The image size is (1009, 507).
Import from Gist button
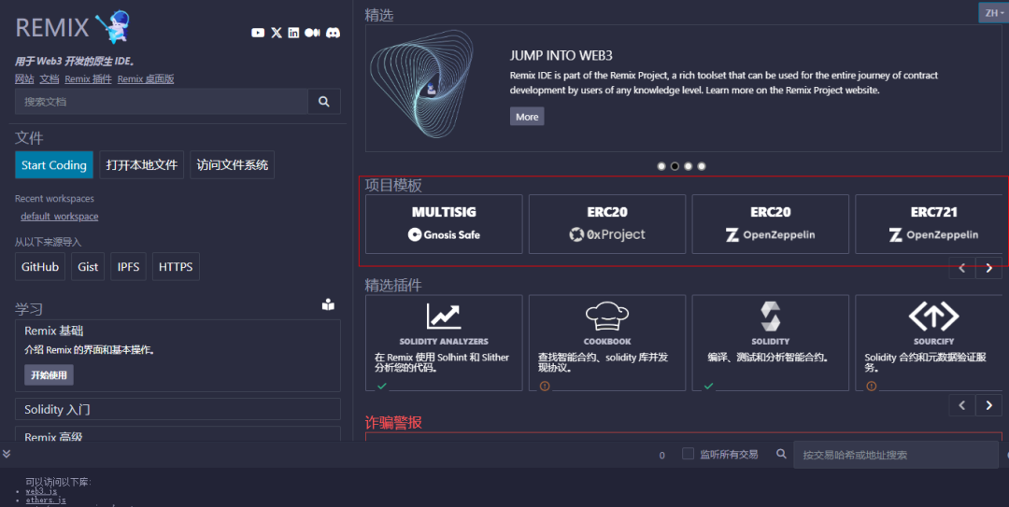(88, 267)
